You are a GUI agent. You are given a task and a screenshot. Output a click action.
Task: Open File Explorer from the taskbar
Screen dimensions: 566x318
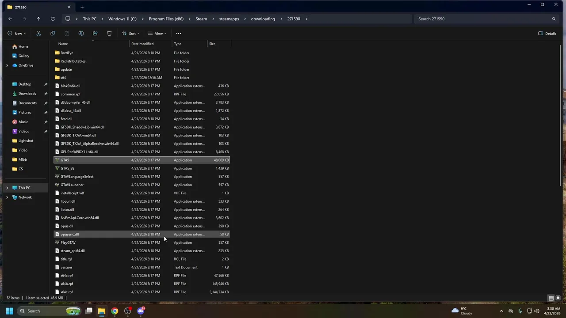(101, 311)
